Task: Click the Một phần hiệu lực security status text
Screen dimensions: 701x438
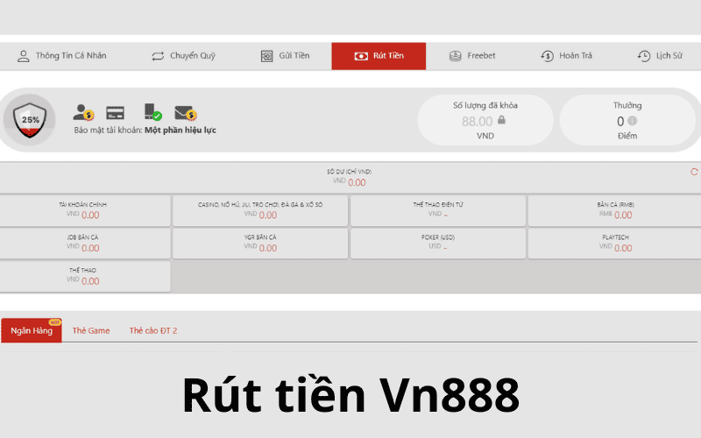Action: tap(181, 130)
